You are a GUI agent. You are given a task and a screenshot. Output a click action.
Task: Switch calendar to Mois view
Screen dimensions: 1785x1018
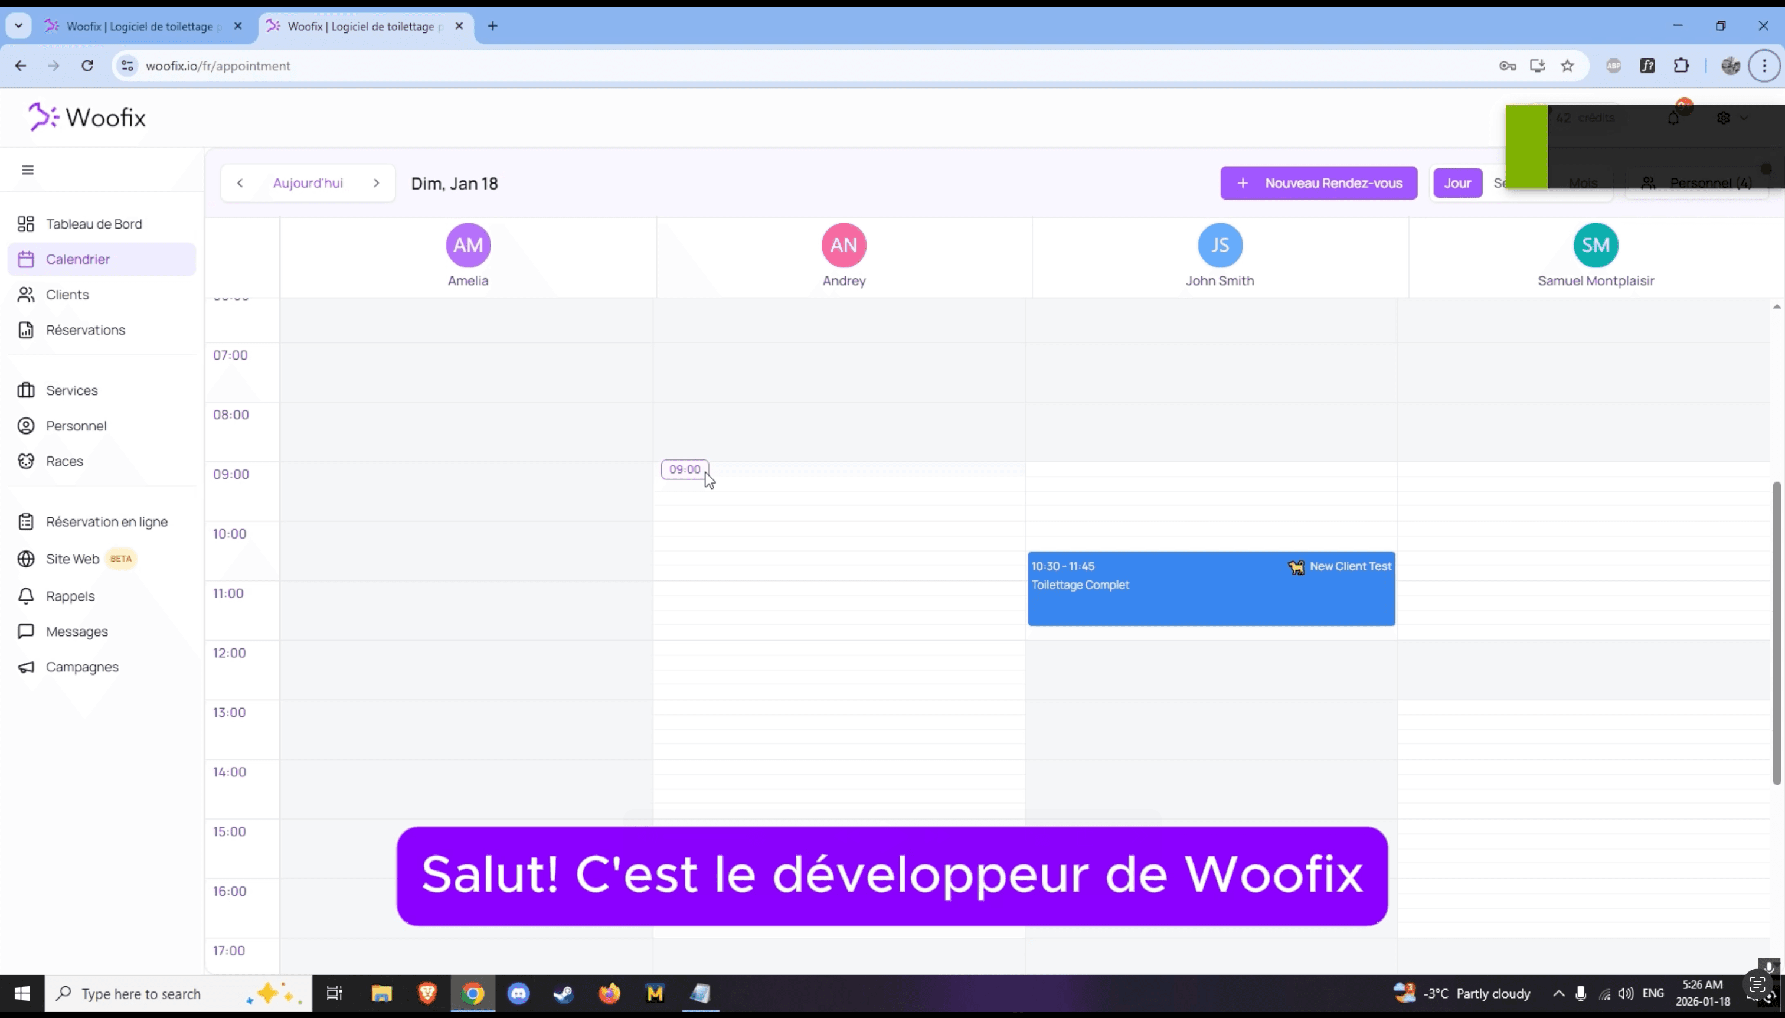1583,182
